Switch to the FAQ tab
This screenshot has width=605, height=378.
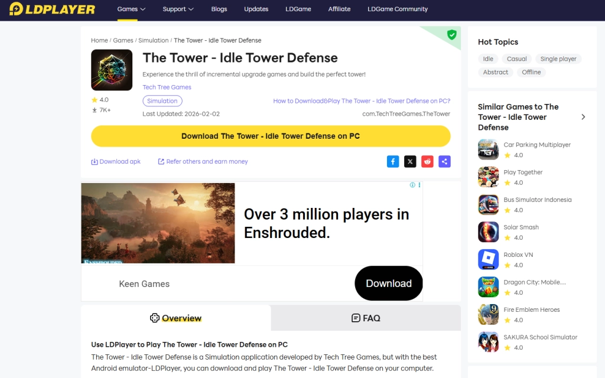(x=366, y=318)
